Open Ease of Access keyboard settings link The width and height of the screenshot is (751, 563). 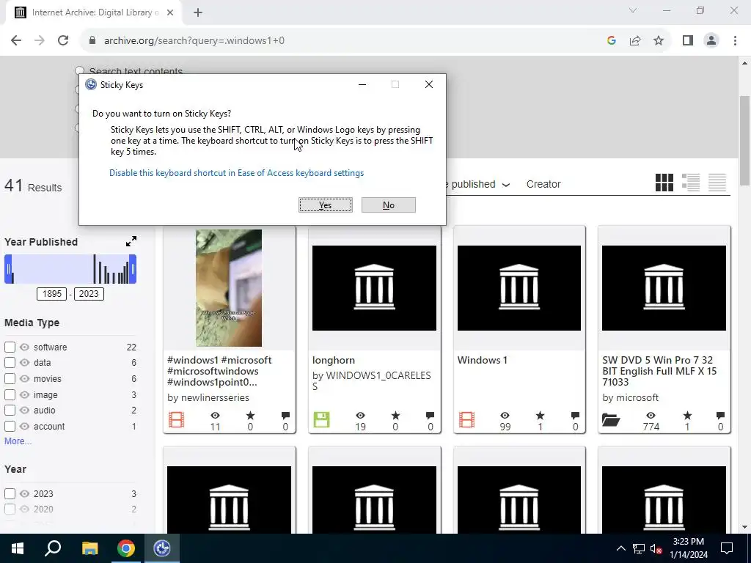(237, 173)
